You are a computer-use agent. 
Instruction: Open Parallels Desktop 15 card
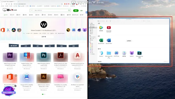point(27,61)
